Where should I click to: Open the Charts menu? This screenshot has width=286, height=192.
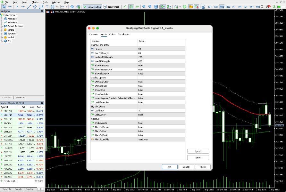pos(35,2)
